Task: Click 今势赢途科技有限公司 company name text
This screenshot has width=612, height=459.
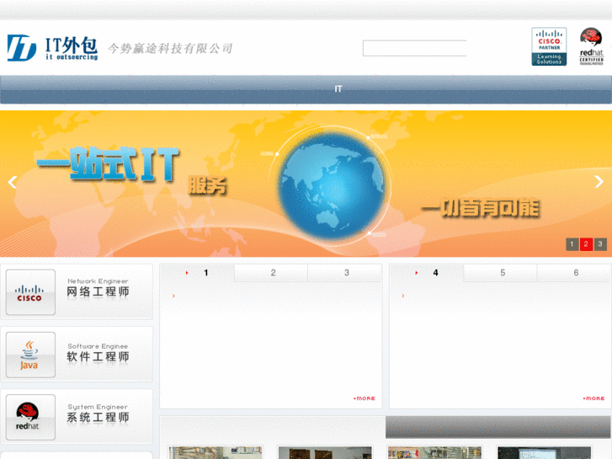Action: pos(170,49)
